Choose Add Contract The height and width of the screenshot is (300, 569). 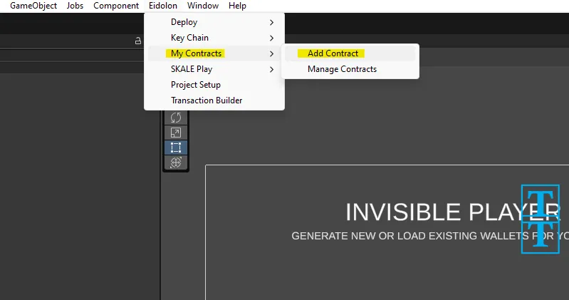350,53
